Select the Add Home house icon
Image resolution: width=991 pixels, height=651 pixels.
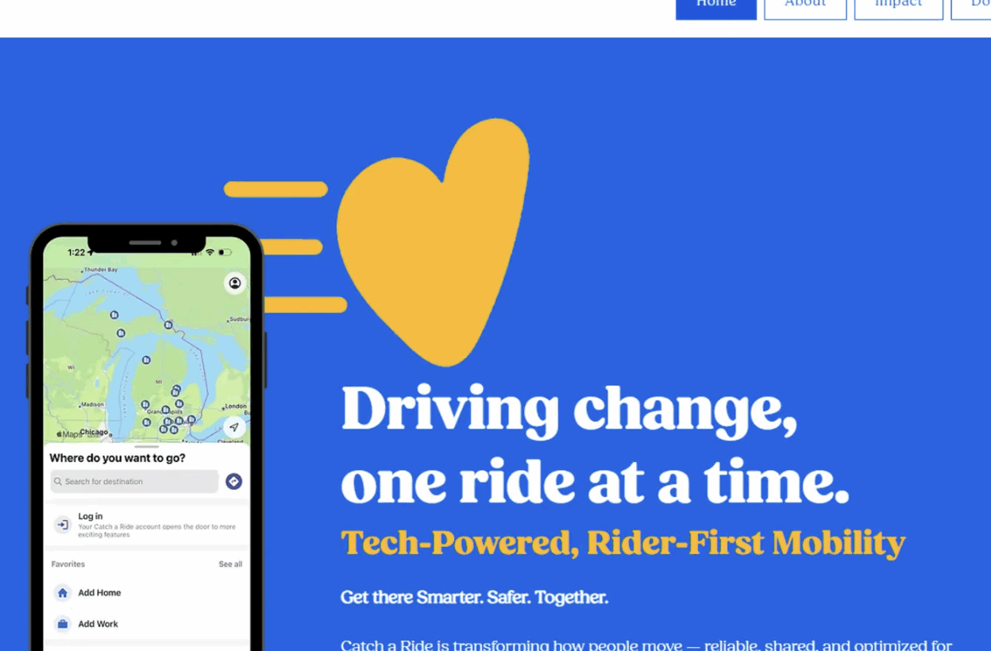(63, 593)
